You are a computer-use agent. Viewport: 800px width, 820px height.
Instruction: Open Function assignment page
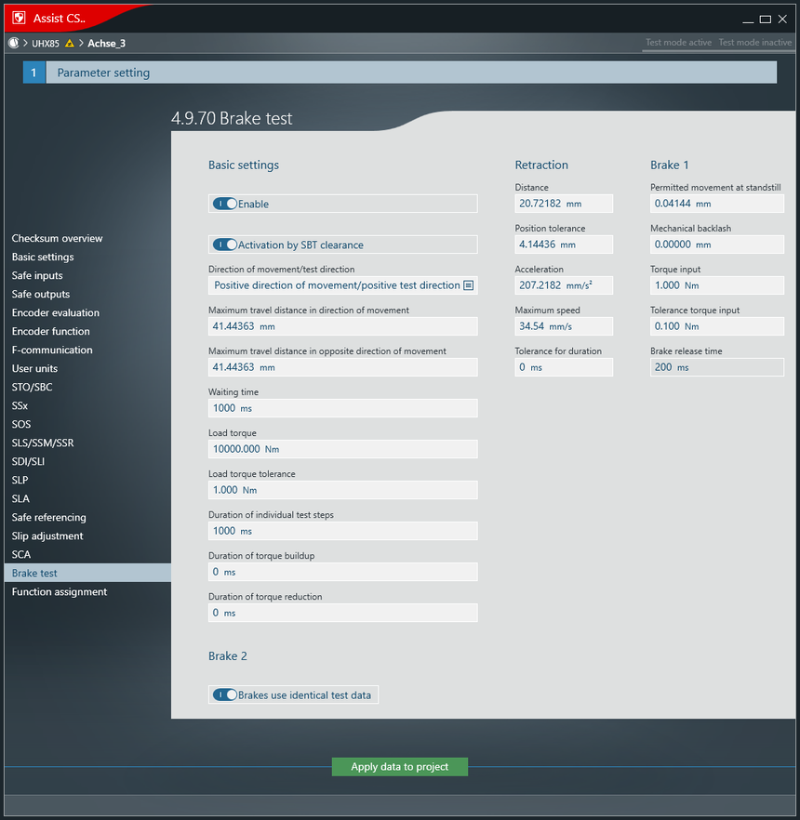59,591
